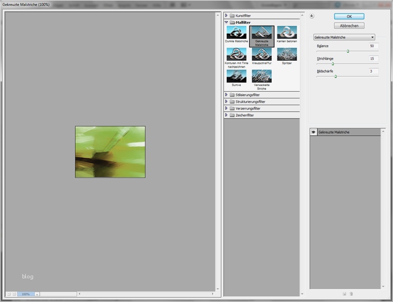Click the Kunstfilter folder icon
The height and width of the screenshot is (302, 393).
click(x=232, y=16)
